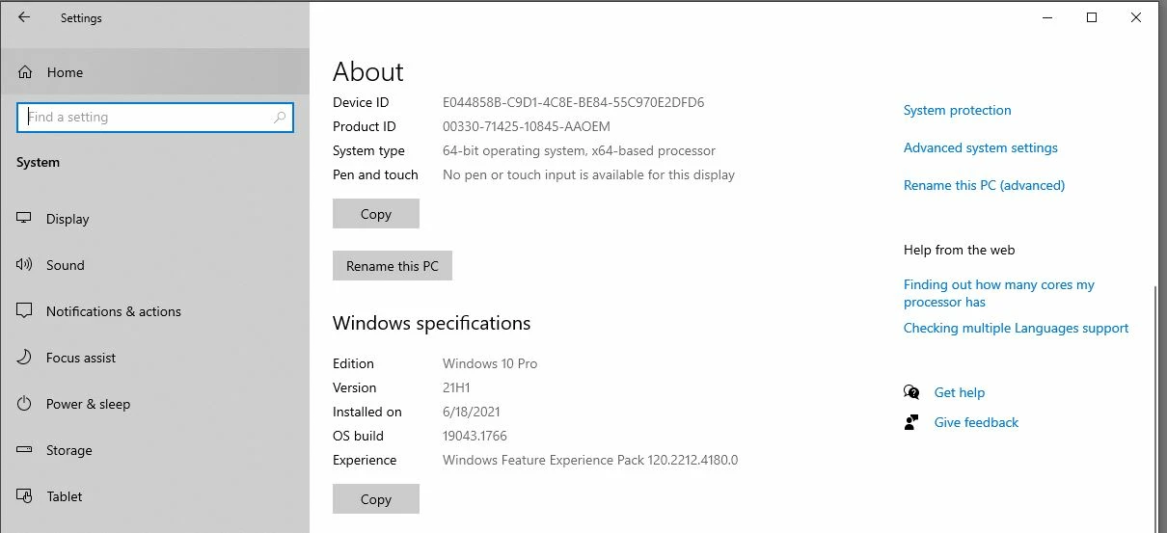
Task: Open Finding out how many cores link
Action: point(999,293)
